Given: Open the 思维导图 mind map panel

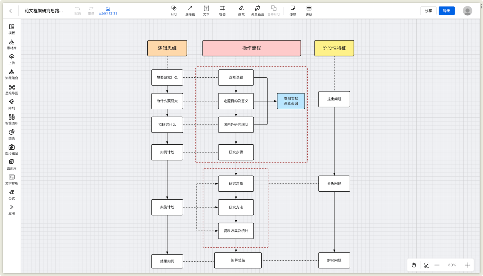Looking at the screenshot, I should [11, 89].
